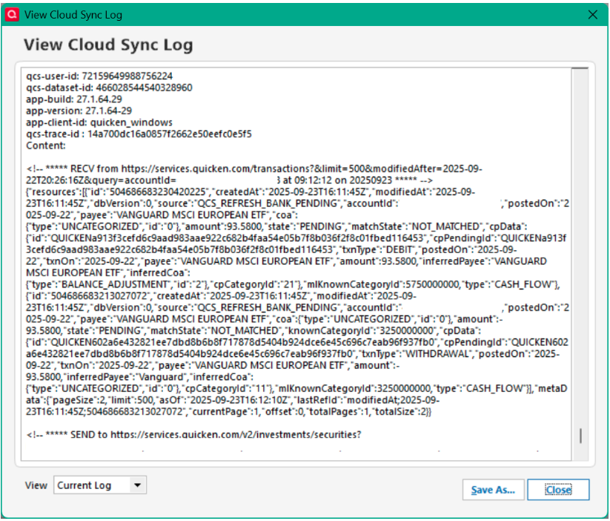Image resolution: width=610 pixels, height=521 pixels.
Task: Click the log line with totalPages and totalSize
Action: [x=229, y=411]
